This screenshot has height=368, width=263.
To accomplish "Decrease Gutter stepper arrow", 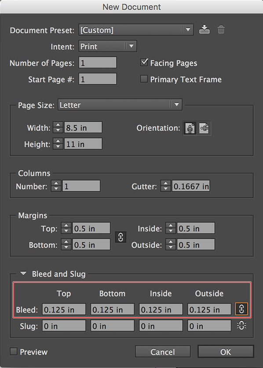I will [165, 189].
